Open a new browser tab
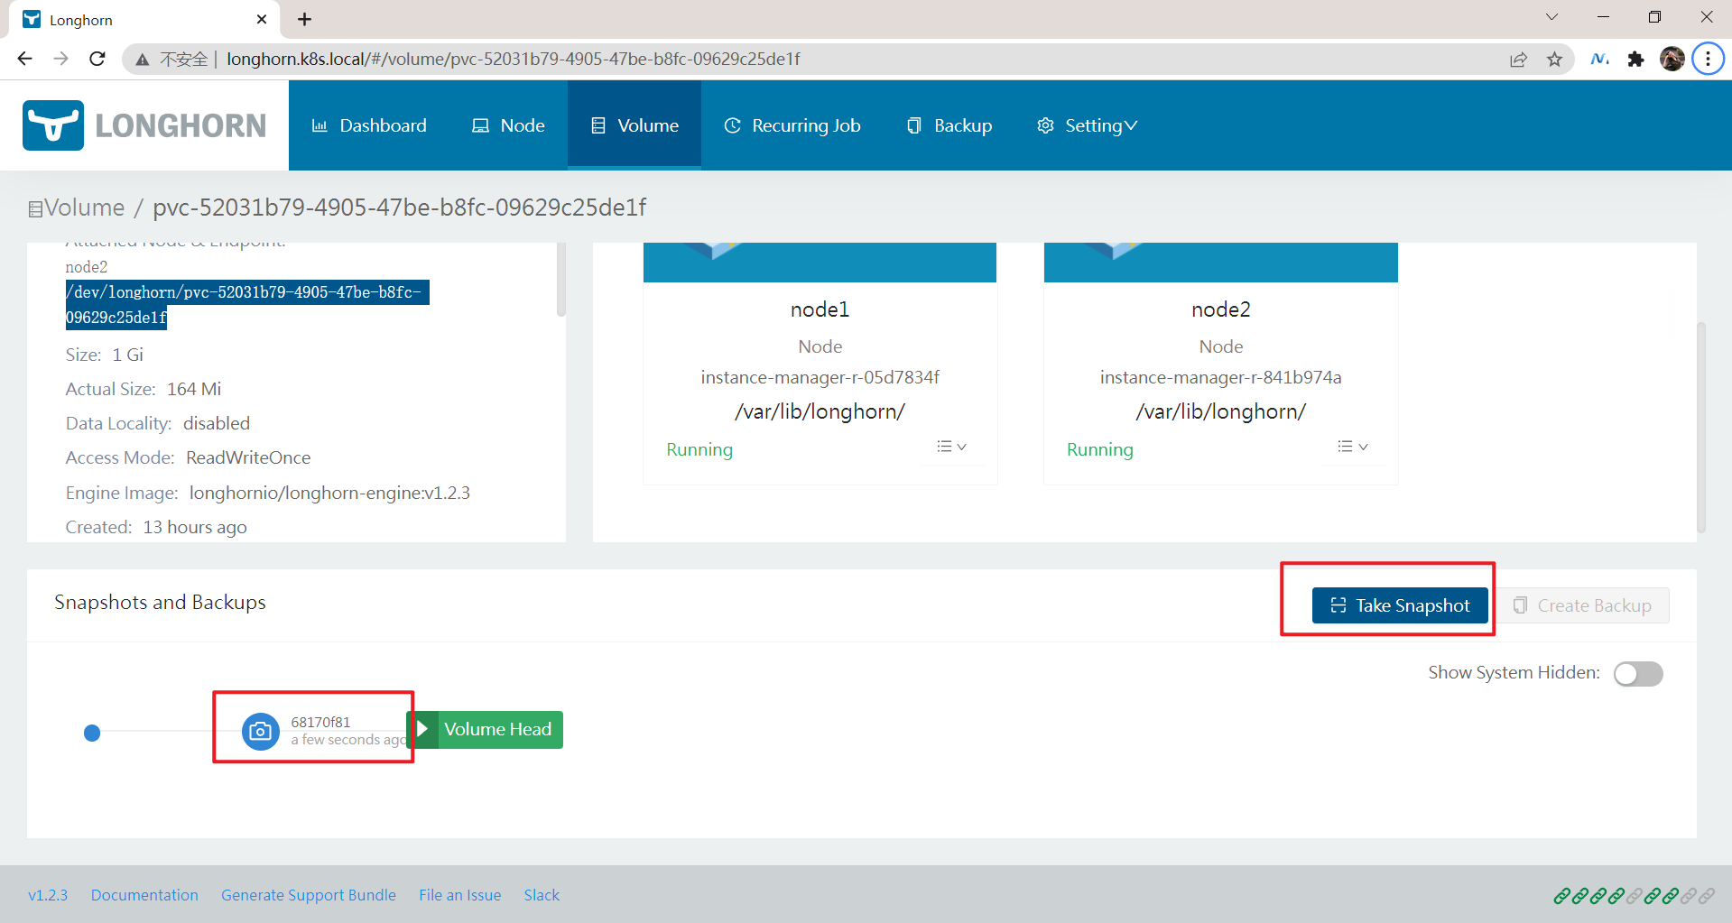This screenshot has width=1732, height=923. [305, 19]
